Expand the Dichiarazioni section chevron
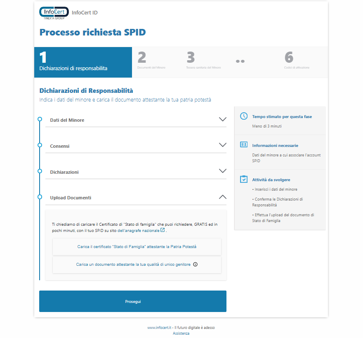The width and height of the screenshot is (363, 338). (222, 171)
